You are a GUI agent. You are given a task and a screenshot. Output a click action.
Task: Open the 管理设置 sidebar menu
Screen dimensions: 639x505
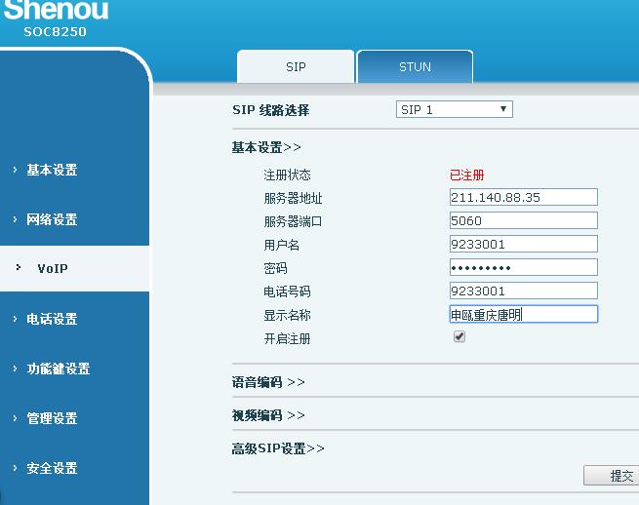[52, 418]
